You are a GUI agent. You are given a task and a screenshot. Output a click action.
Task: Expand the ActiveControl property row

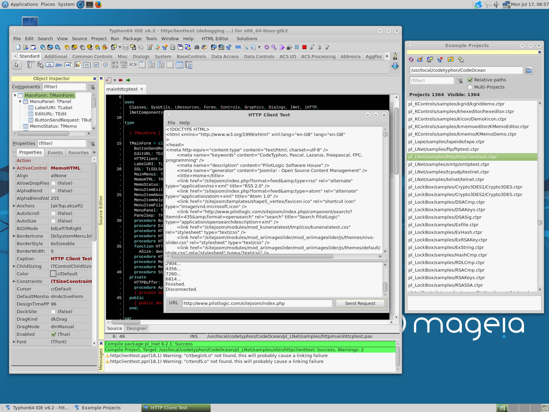[14, 168]
